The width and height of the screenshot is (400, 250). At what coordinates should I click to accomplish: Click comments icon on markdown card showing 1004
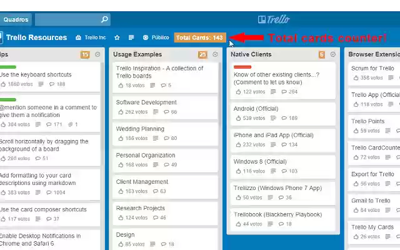49,192
